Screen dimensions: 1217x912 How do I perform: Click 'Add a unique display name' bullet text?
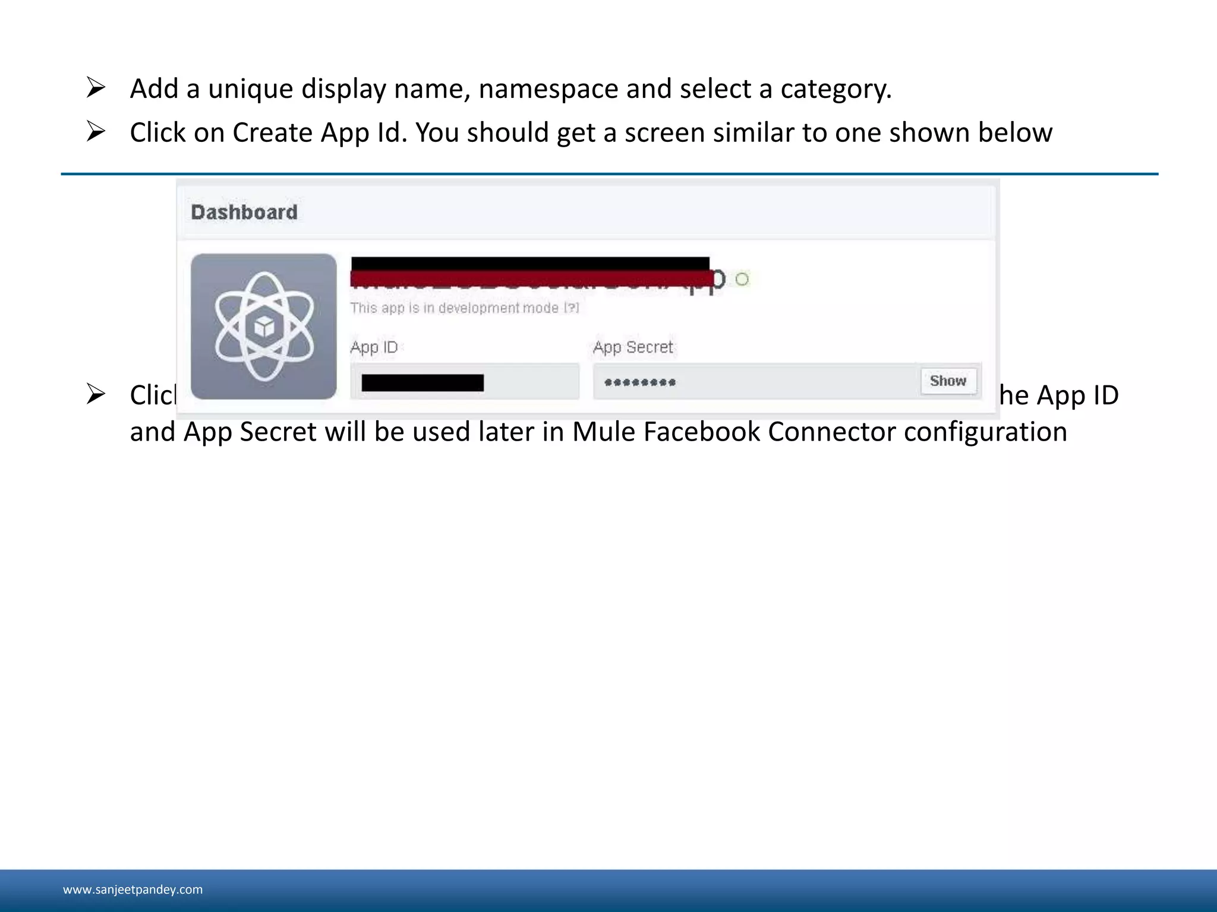511,88
